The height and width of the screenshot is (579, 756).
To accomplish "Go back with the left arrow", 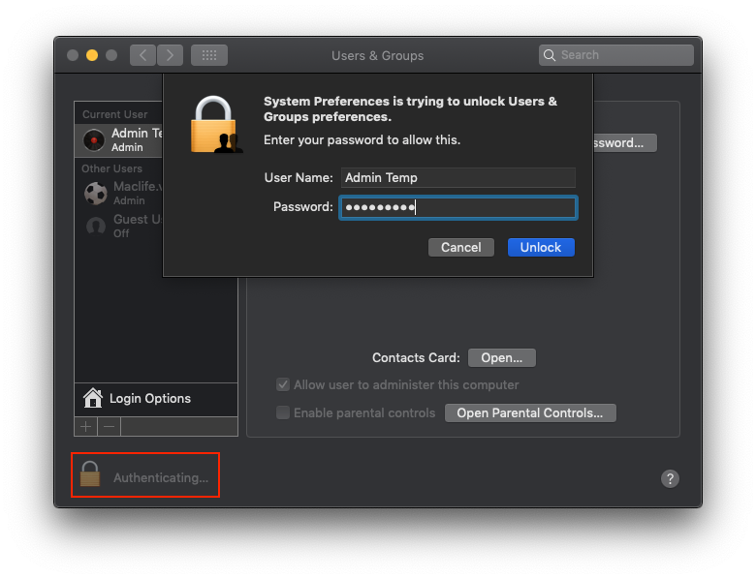I will (x=142, y=55).
